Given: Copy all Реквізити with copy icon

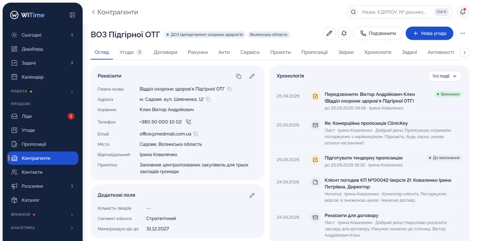Looking at the screenshot, I should click(x=238, y=76).
